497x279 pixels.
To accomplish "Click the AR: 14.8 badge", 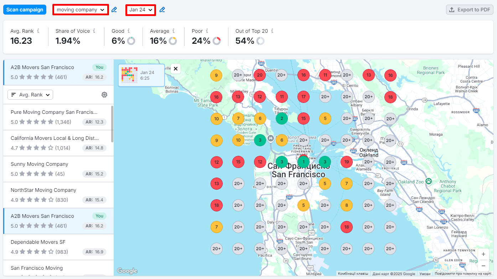I will pos(94,148).
